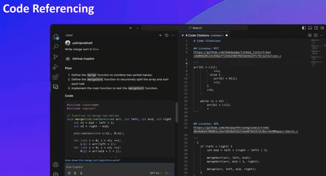
Task: Click 'std::vector<int> L(n1), R(n2);' line
Action: (99, 133)
